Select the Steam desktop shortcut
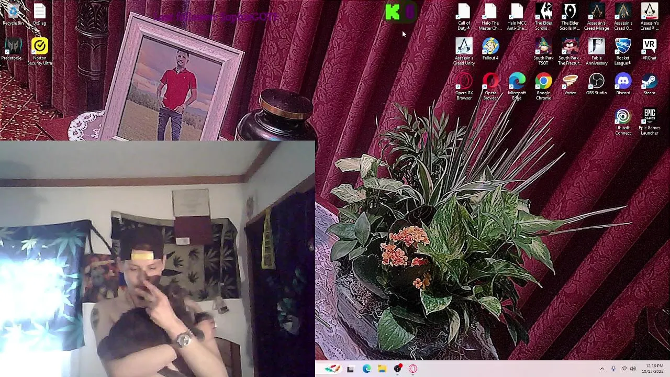670x377 pixels. pyautogui.click(x=650, y=84)
